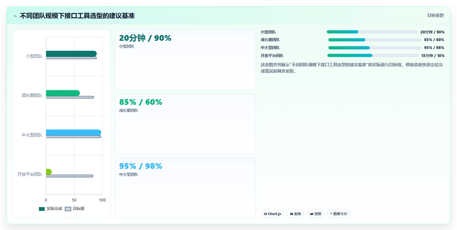Click the 0 tick on the x-axis
The image size is (457, 230).
46,200
